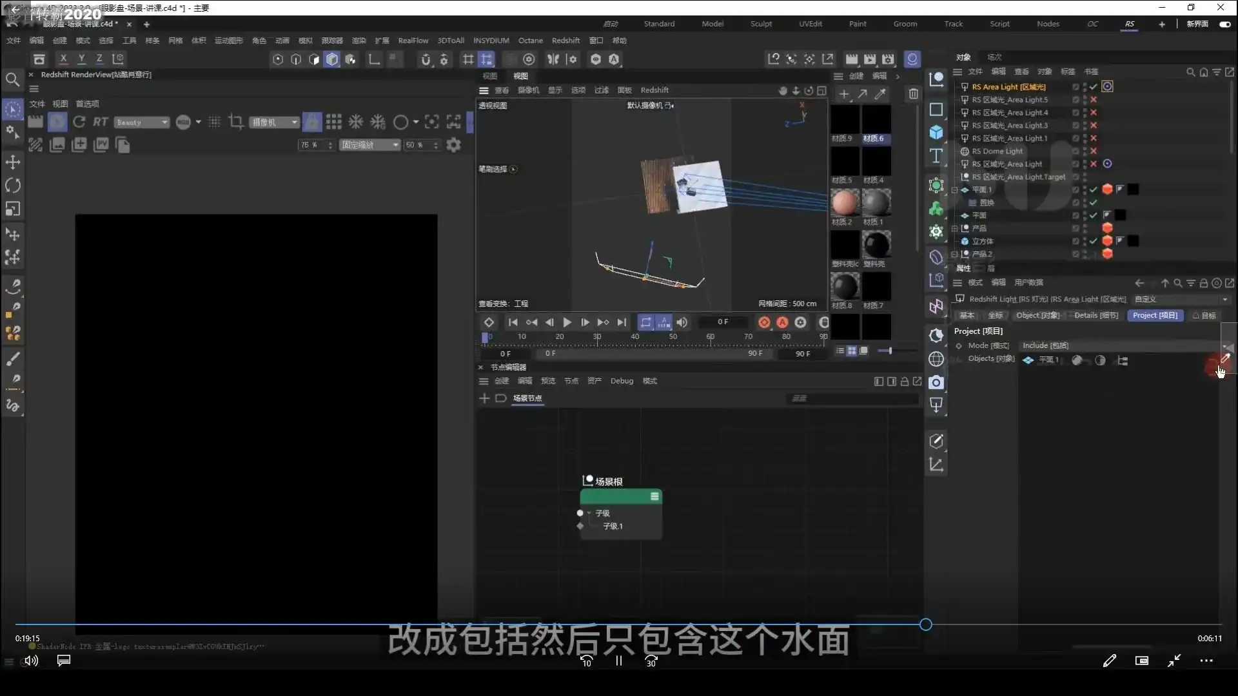This screenshot has height=696, width=1238.
Task: Click the add node plus icon in node editor
Action: pyautogui.click(x=484, y=398)
